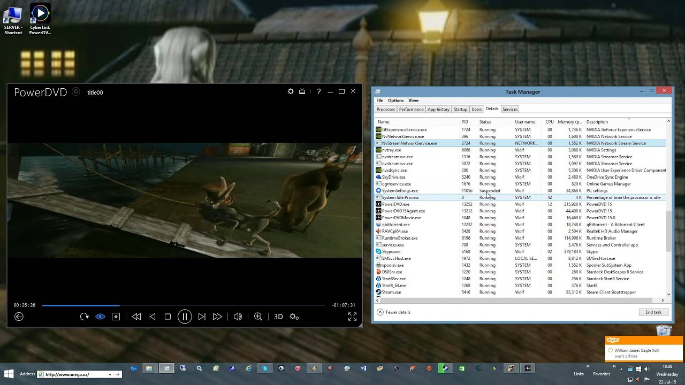Rewind the movie in PowerDVD

[136, 317]
